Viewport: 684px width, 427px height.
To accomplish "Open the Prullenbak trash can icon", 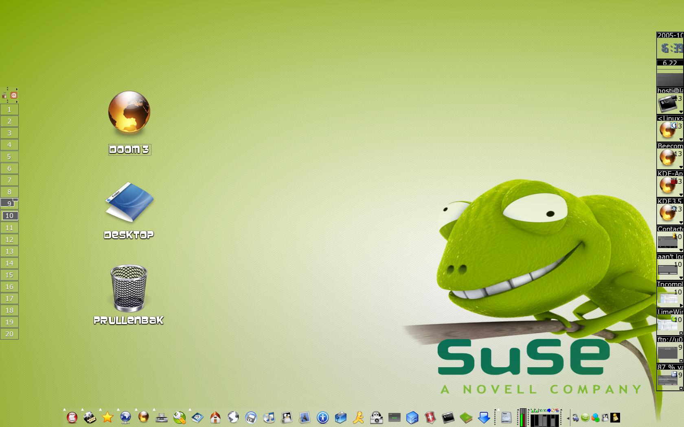I will pyautogui.click(x=129, y=295).
